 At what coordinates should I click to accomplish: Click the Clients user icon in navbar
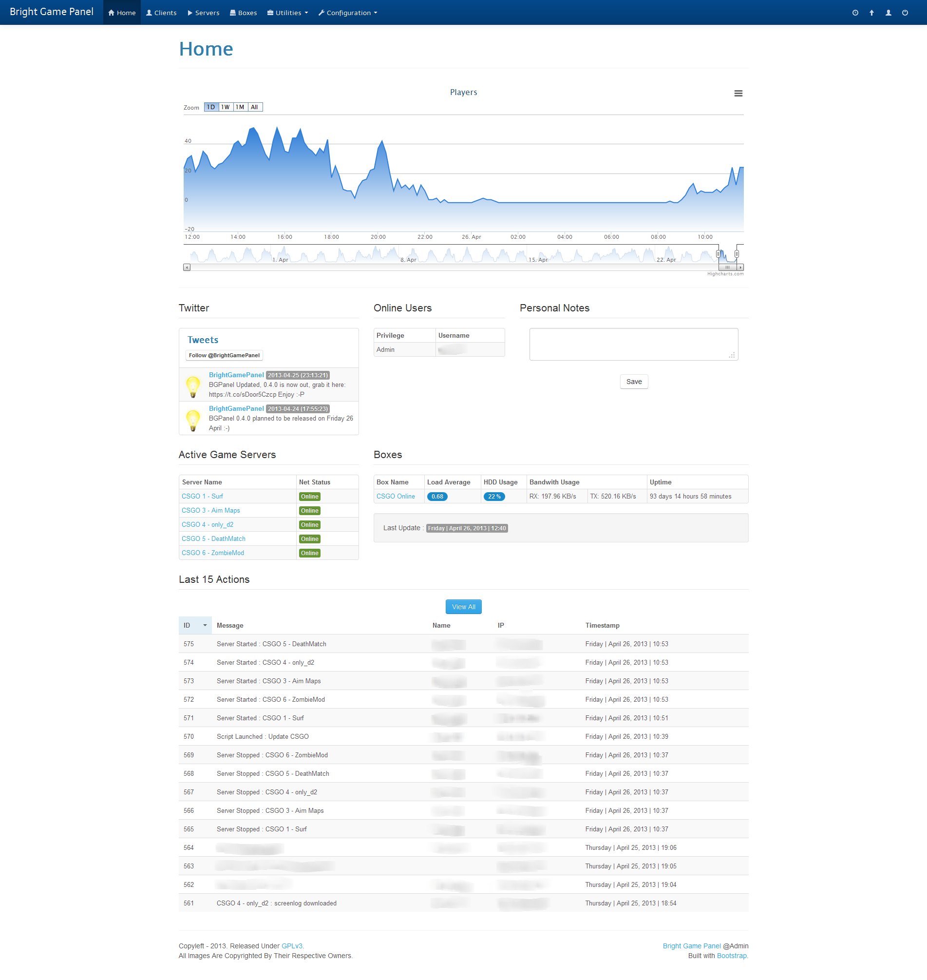click(148, 12)
